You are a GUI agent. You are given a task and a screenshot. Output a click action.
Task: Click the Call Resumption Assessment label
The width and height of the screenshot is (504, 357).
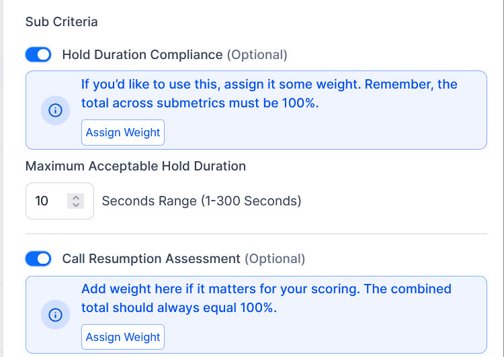pos(151,258)
